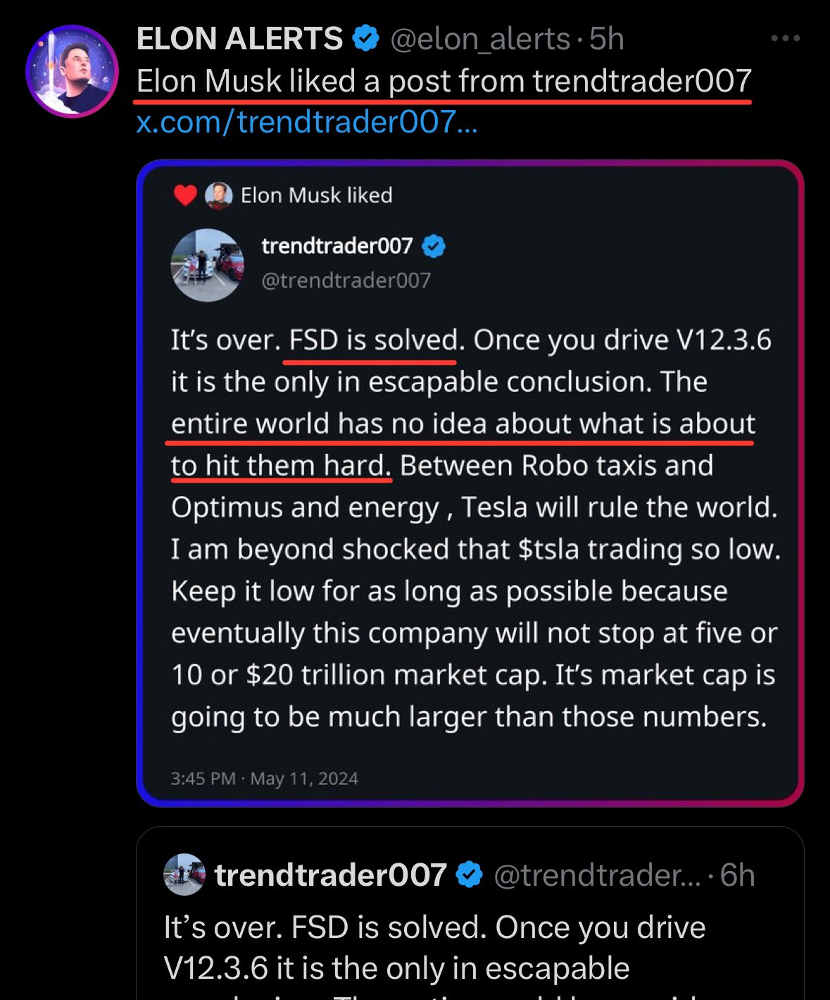This screenshot has height=1000, width=830.
Task: Click the truncated @trendtrader handle in the quoted tweet
Action: 597,875
